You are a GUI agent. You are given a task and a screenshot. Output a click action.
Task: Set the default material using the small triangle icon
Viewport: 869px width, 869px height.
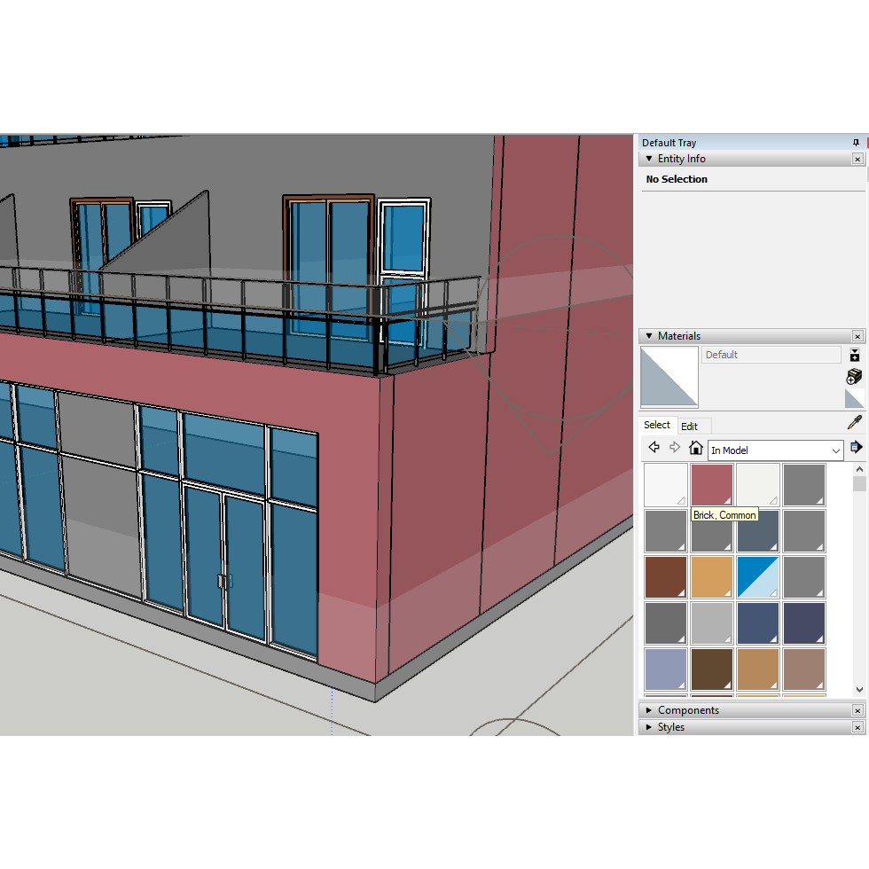(854, 398)
